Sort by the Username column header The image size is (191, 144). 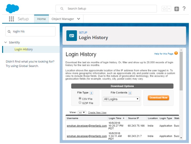coord(73,118)
